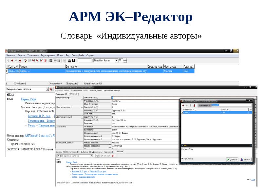Screen dimensions: 262x196
Task: Click the floppy disk save icon
Action: coord(74,60)
